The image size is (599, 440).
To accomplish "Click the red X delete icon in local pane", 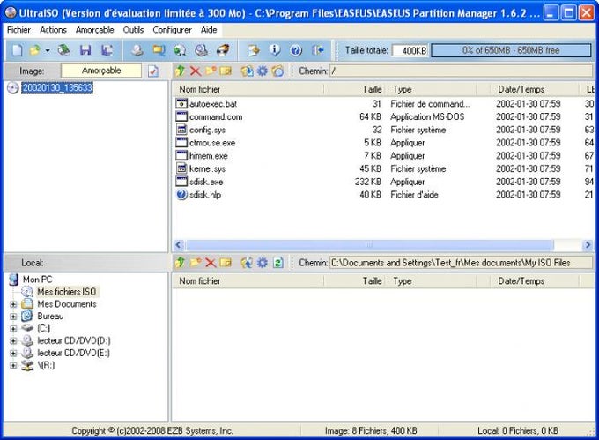I will pyautogui.click(x=211, y=262).
